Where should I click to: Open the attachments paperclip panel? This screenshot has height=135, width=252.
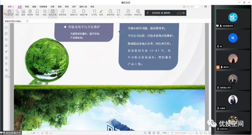[6, 52]
